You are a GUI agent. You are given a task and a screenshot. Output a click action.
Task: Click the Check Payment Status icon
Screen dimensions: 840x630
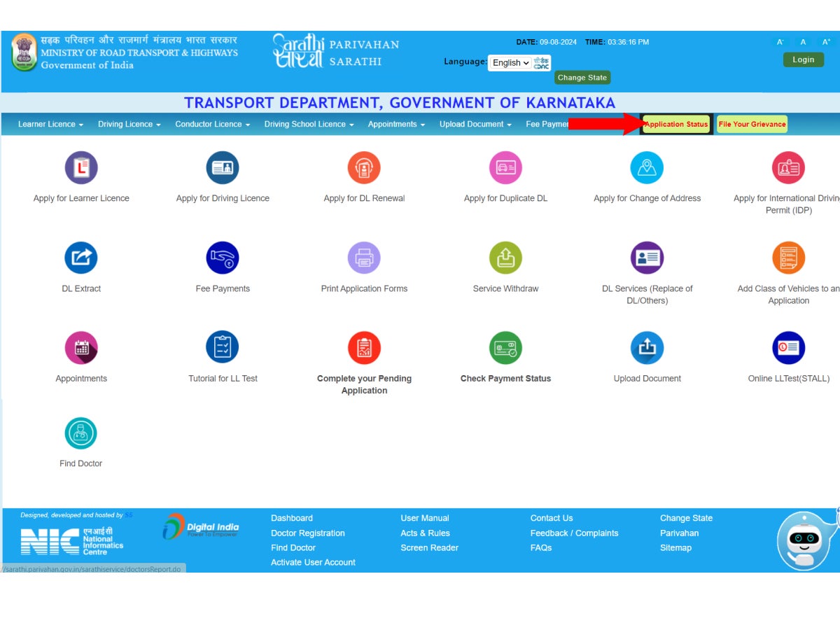click(x=505, y=346)
